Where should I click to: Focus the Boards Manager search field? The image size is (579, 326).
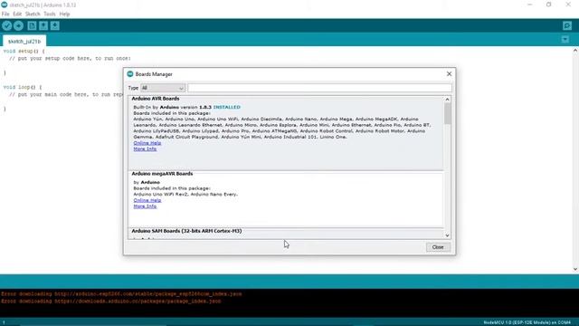pos(319,88)
